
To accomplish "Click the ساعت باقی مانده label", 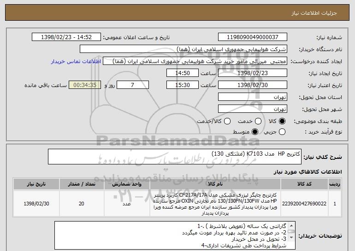I will click(x=46, y=85).
